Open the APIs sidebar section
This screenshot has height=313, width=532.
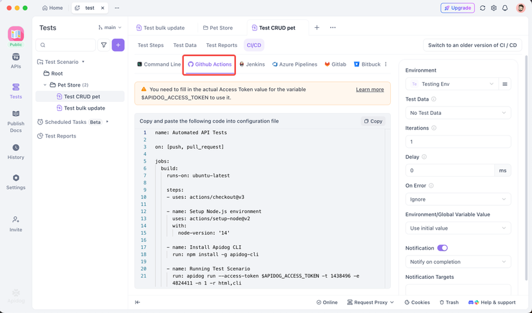click(15, 60)
